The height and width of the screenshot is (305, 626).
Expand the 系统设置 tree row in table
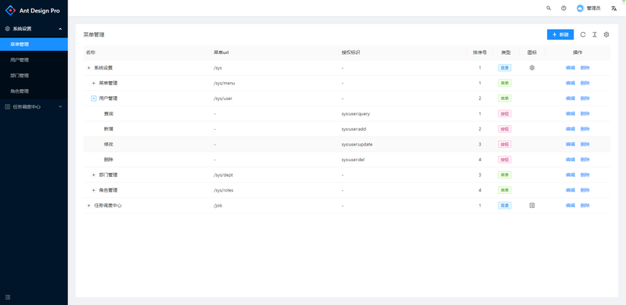88,68
